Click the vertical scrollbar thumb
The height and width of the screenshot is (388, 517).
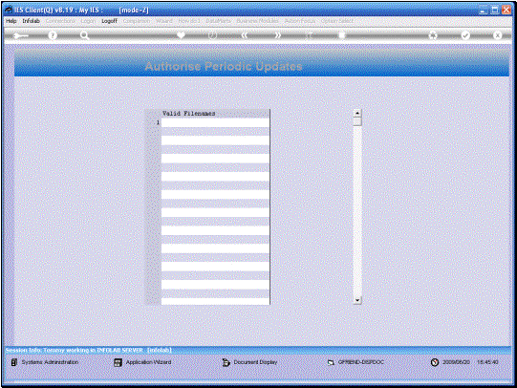pyautogui.click(x=357, y=121)
